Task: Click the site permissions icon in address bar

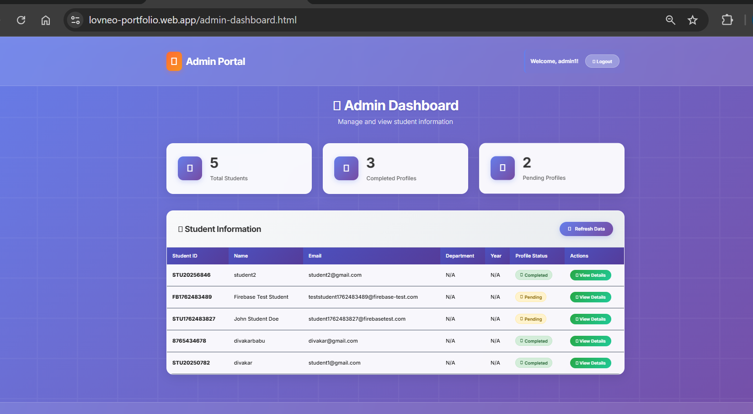Action: coord(75,20)
